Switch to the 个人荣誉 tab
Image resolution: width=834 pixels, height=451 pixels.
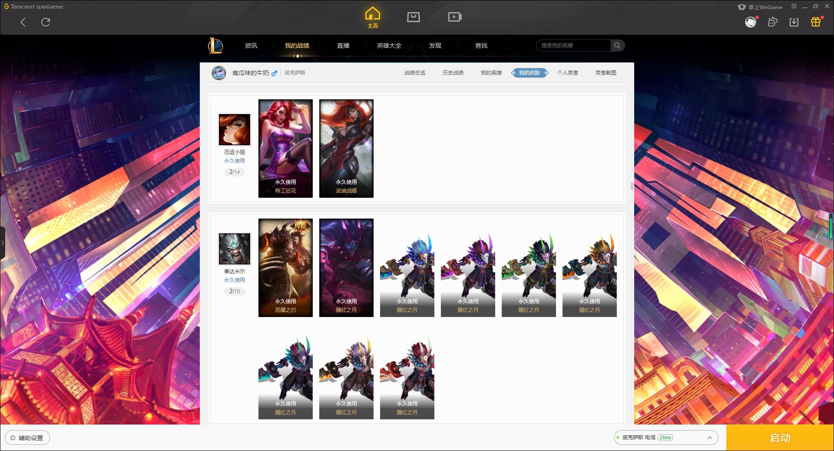(568, 73)
